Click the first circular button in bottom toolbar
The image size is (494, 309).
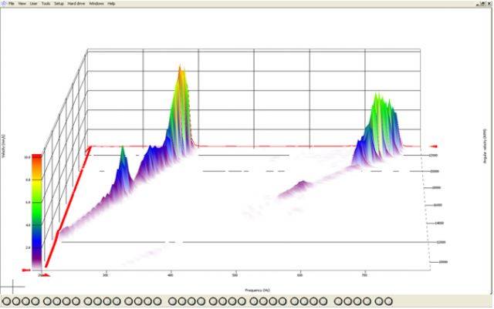click(5, 301)
